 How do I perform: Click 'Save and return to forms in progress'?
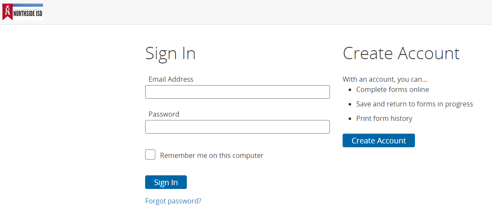(x=415, y=104)
